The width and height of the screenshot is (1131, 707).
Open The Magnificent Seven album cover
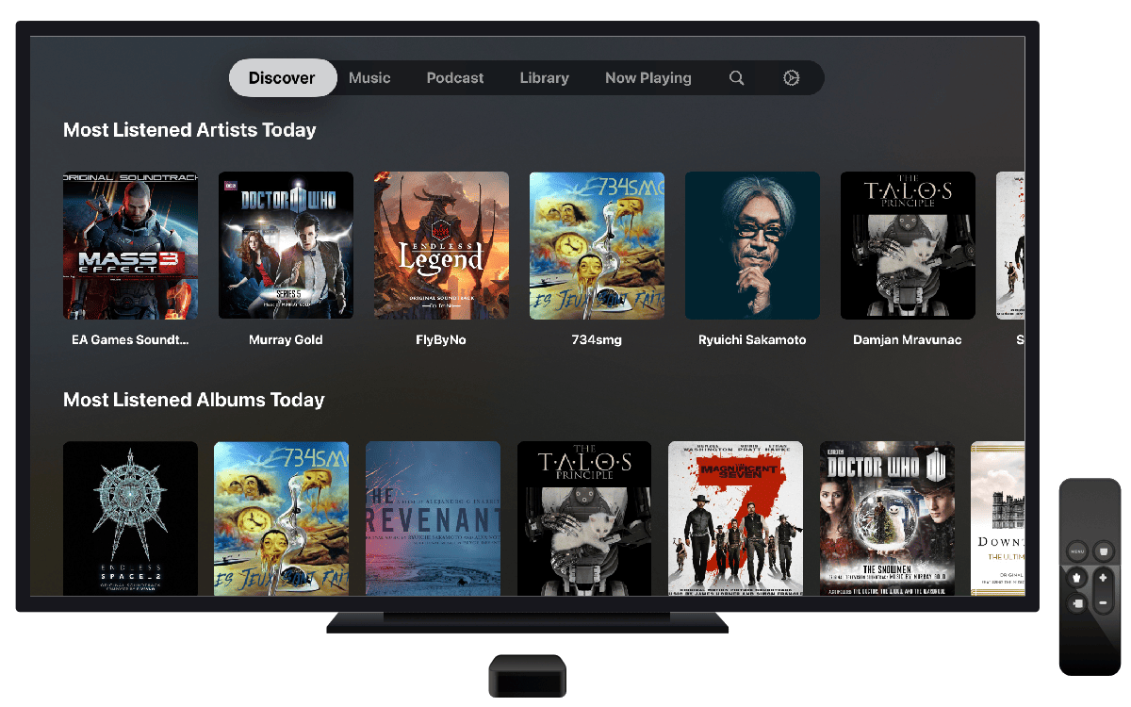[x=736, y=518]
